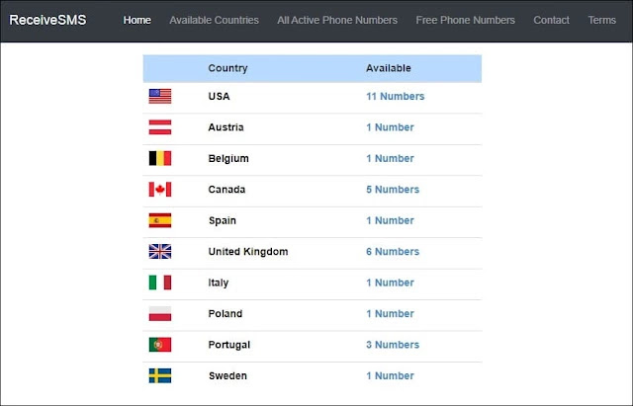The width and height of the screenshot is (633, 406).
Task: Select the Poland country name
Action: click(x=225, y=314)
